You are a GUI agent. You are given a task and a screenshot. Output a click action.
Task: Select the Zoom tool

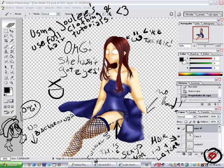(x=12, y=83)
